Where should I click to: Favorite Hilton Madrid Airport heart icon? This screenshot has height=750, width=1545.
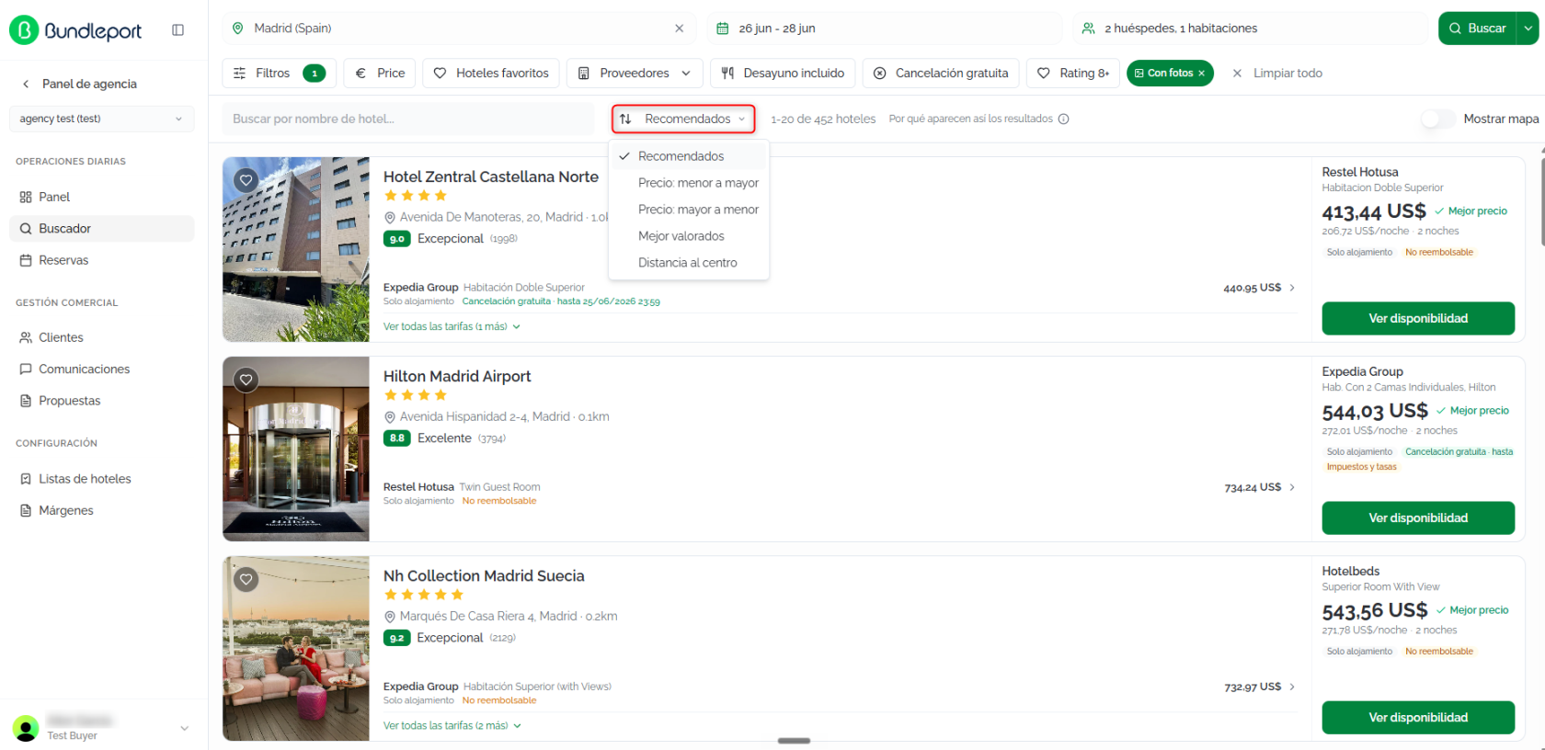[x=246, y=380]
